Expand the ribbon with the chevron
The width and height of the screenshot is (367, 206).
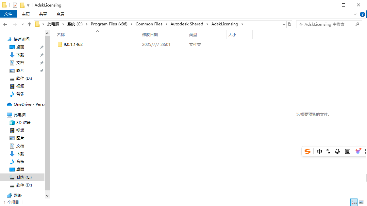click(355, 14)
